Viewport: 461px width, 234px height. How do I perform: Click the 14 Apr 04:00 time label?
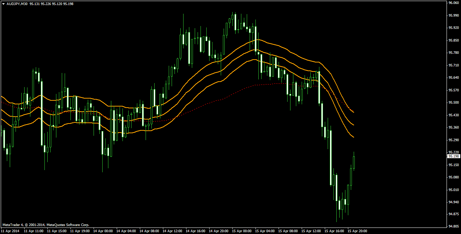[126, 231]
